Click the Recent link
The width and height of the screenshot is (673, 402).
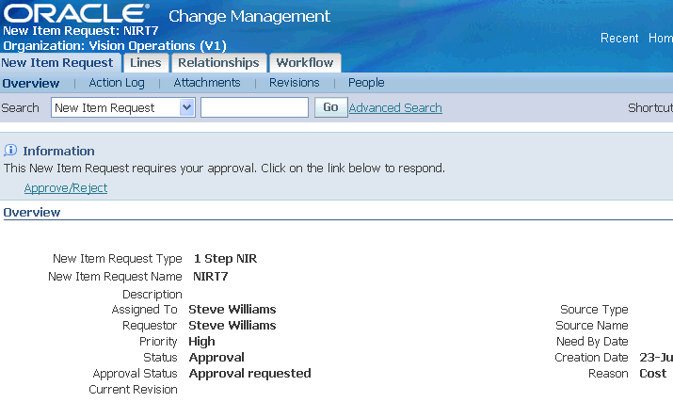point(619,39)
